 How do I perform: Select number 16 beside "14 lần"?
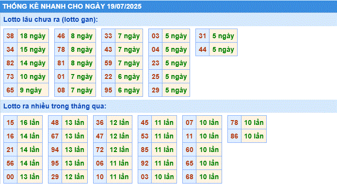pyautogui.click(x=10, y=136)
